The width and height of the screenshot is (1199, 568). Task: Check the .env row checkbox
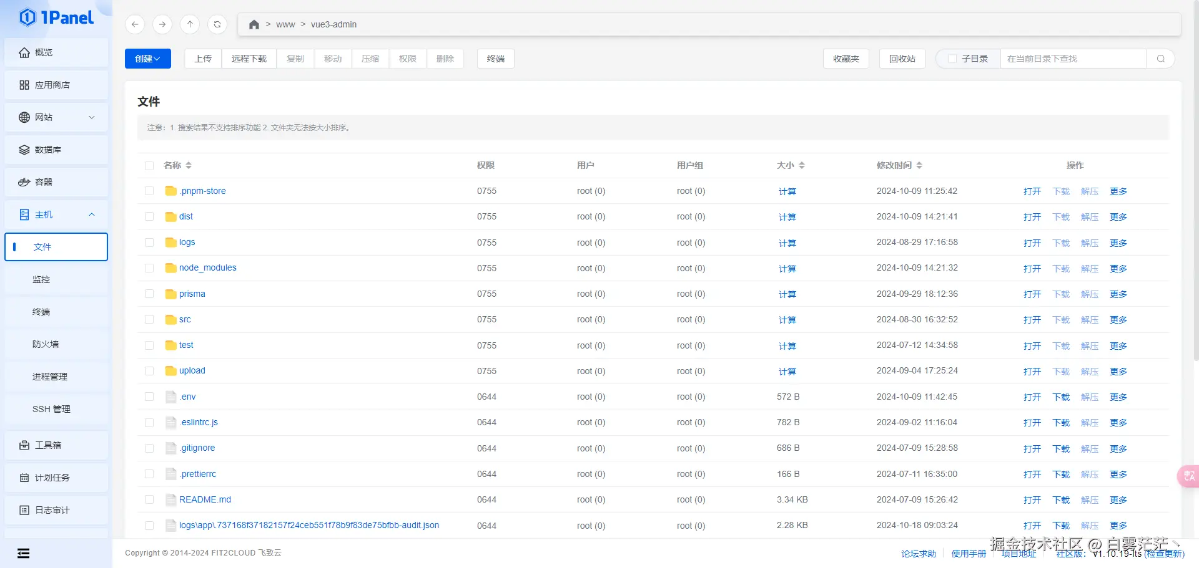(149, 397)
